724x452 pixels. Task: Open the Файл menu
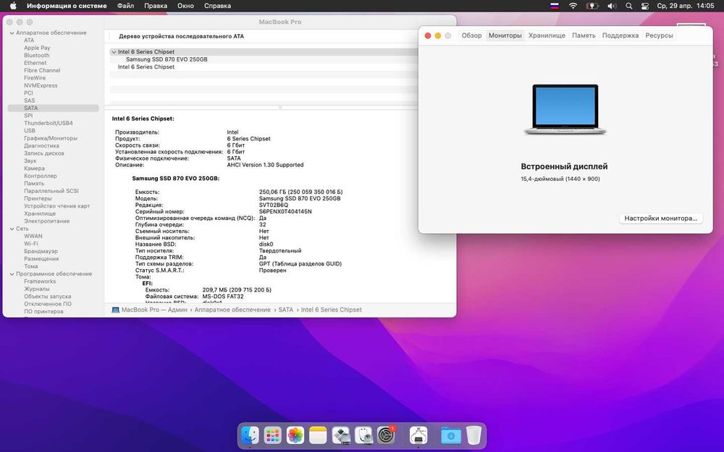point(125,6)
